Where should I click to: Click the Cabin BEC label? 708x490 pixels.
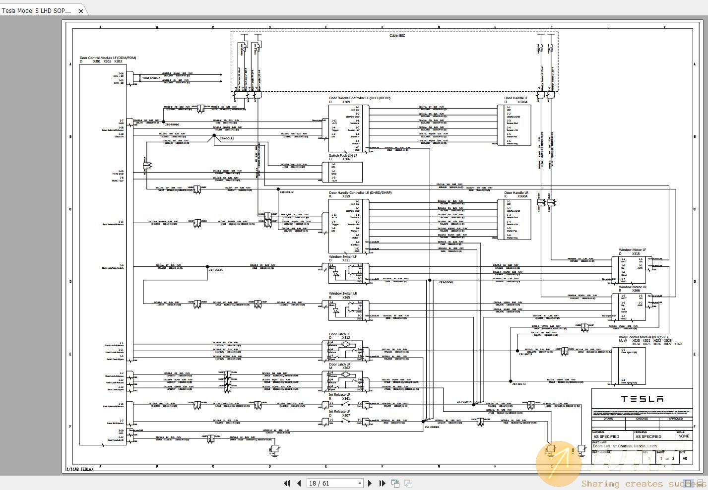(x=397, y=36)
